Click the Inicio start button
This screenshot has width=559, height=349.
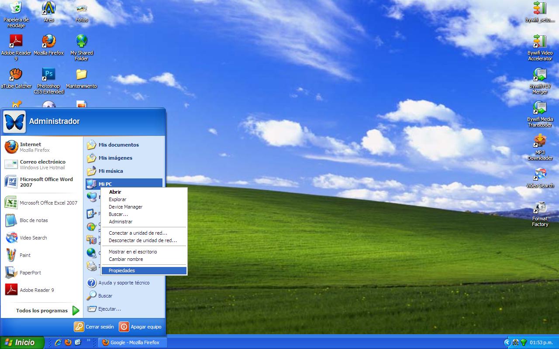(x=22, y=342)
